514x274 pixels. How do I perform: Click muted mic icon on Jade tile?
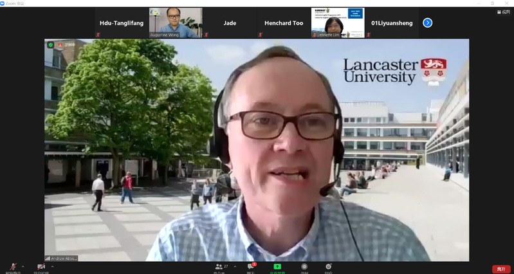[206, 35]
